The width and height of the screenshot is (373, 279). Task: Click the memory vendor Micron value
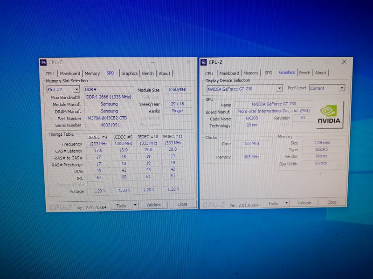point(321,156)
